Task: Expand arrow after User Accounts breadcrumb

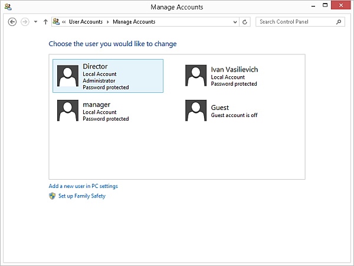Action: coord(108,22)
